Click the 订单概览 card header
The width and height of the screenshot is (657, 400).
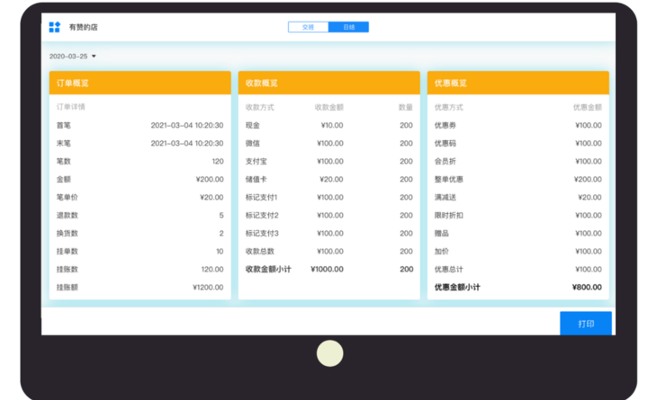point(139,83)
